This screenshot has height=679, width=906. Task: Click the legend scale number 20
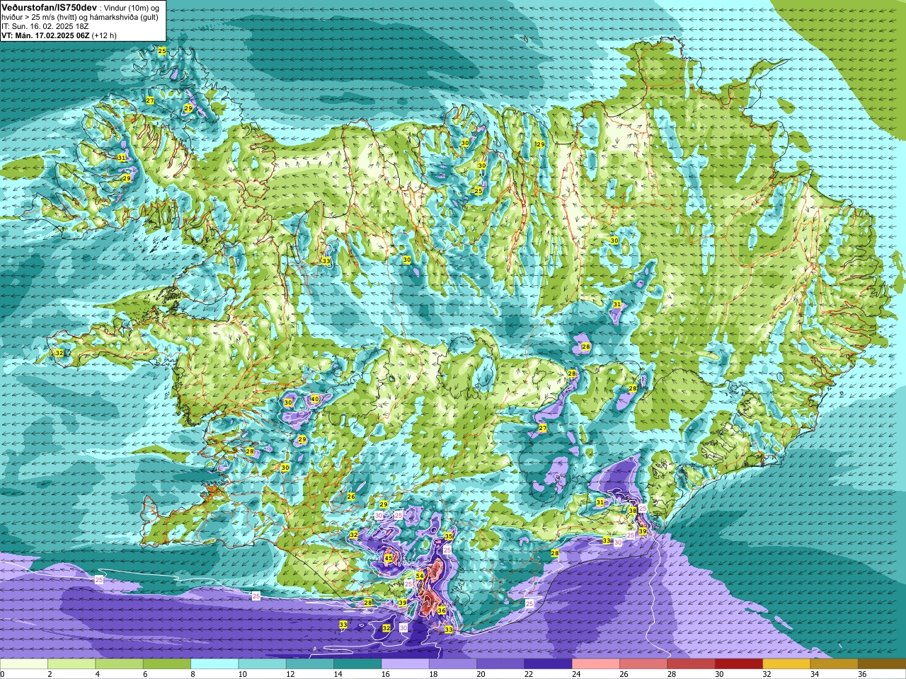click(x=481, y=674)
